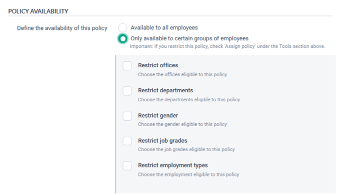Click the bold 'Restrict employment types' title text
The width and height of the screenshot is (344, 195).
pyautogui.click(x=173, y=165)
